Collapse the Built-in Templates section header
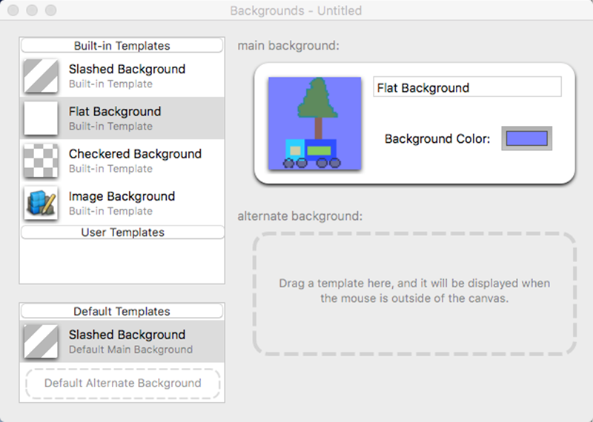The height and width of the screenshot is (422, 593). coord(122,46)
